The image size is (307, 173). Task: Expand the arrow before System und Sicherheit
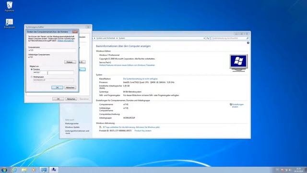point(94,38)
